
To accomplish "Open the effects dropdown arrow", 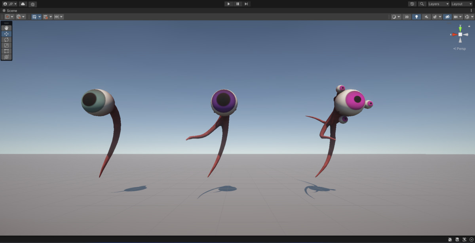I will (440, 17).
